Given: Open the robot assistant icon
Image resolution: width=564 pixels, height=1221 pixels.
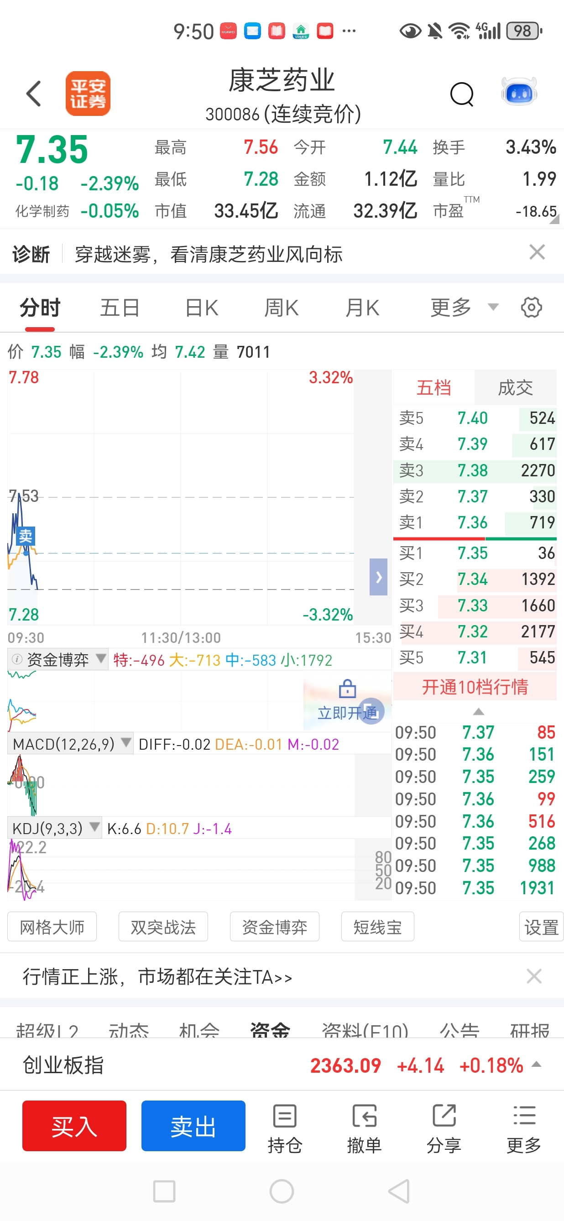Looking at the screenshot, I should click(x=519, y=91).
